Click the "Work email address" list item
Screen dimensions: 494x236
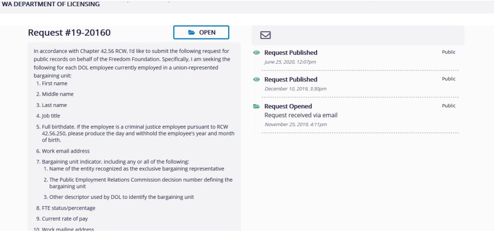pos(66,151)
